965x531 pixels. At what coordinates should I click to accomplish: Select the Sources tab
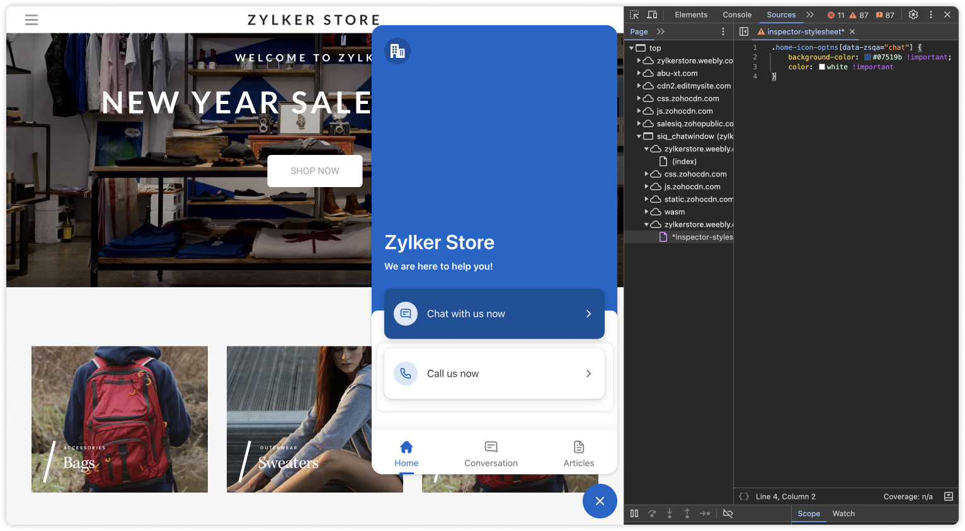781,14
